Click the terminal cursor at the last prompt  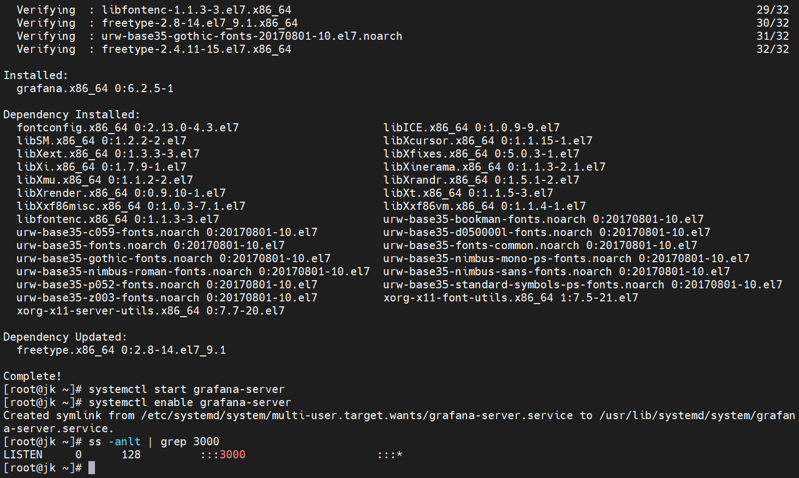pyautogui.click(x=92, y=468)
